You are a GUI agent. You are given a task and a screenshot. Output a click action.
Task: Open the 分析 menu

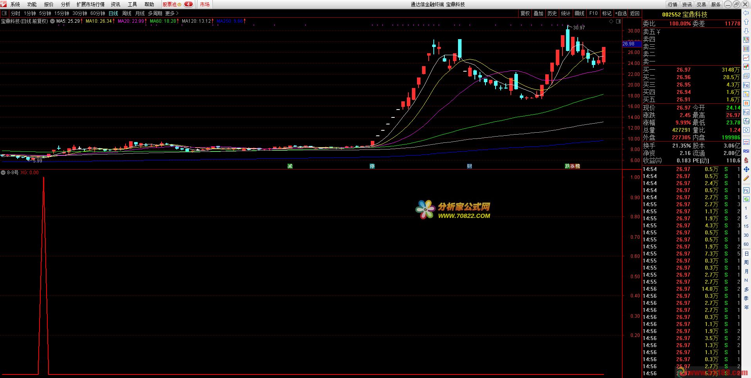[x=66, y=4]
